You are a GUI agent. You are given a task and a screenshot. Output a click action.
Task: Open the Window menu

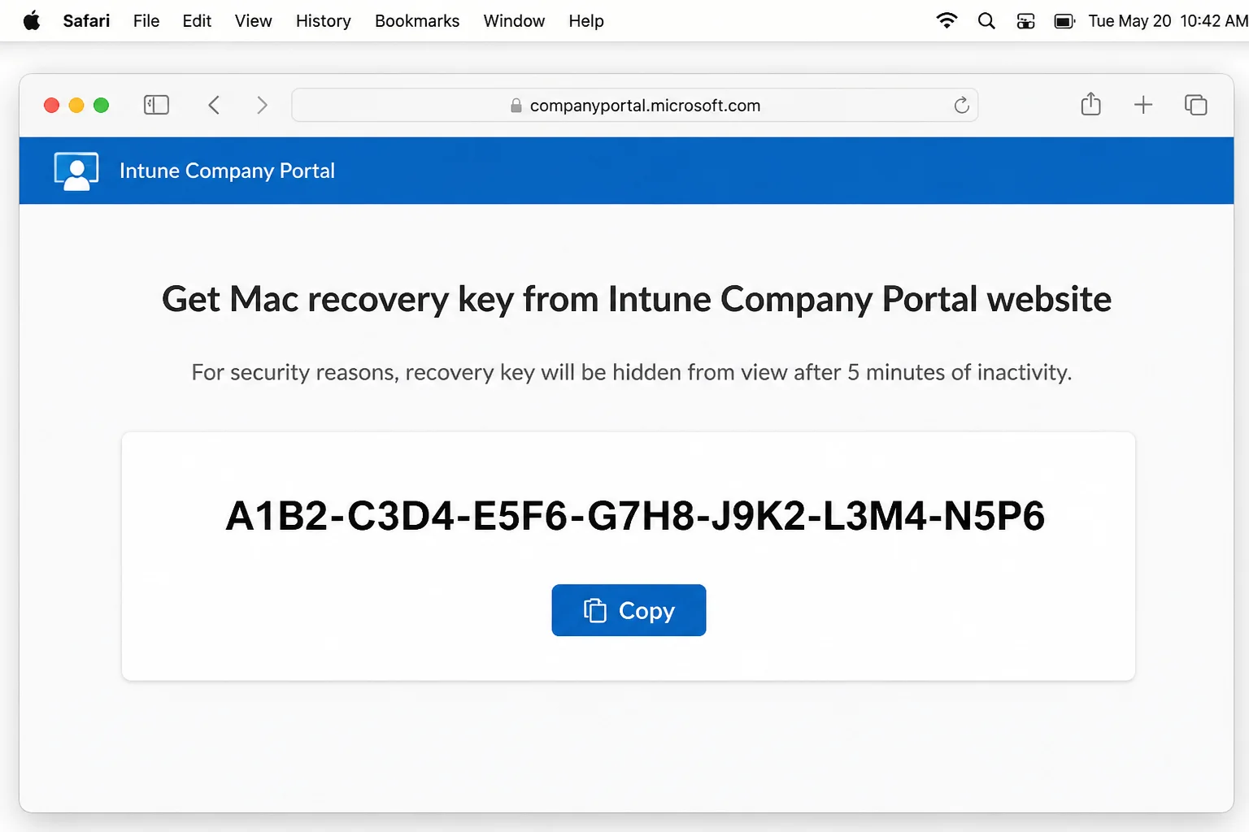pos(514,20)
